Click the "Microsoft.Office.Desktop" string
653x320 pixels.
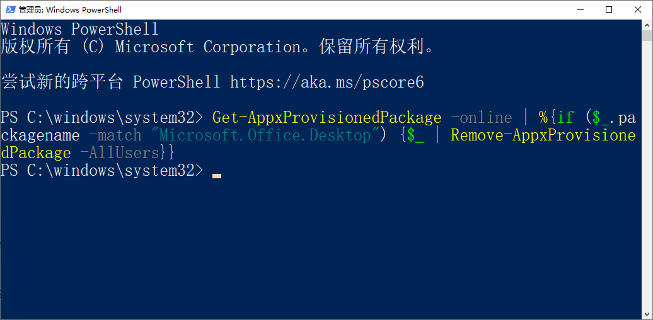[x=265, y=135]
